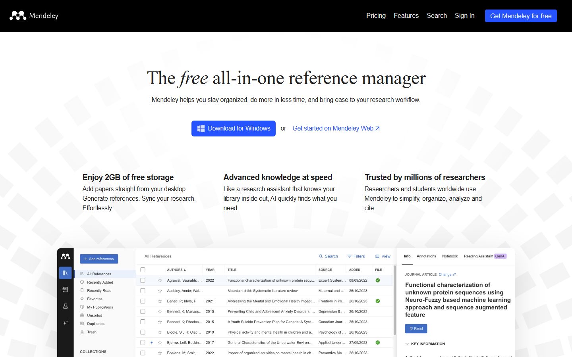Viewport: 572px width, 357px height.
Task: Click the Mendeley logo in the app sidebar
Action: point(66,257)
